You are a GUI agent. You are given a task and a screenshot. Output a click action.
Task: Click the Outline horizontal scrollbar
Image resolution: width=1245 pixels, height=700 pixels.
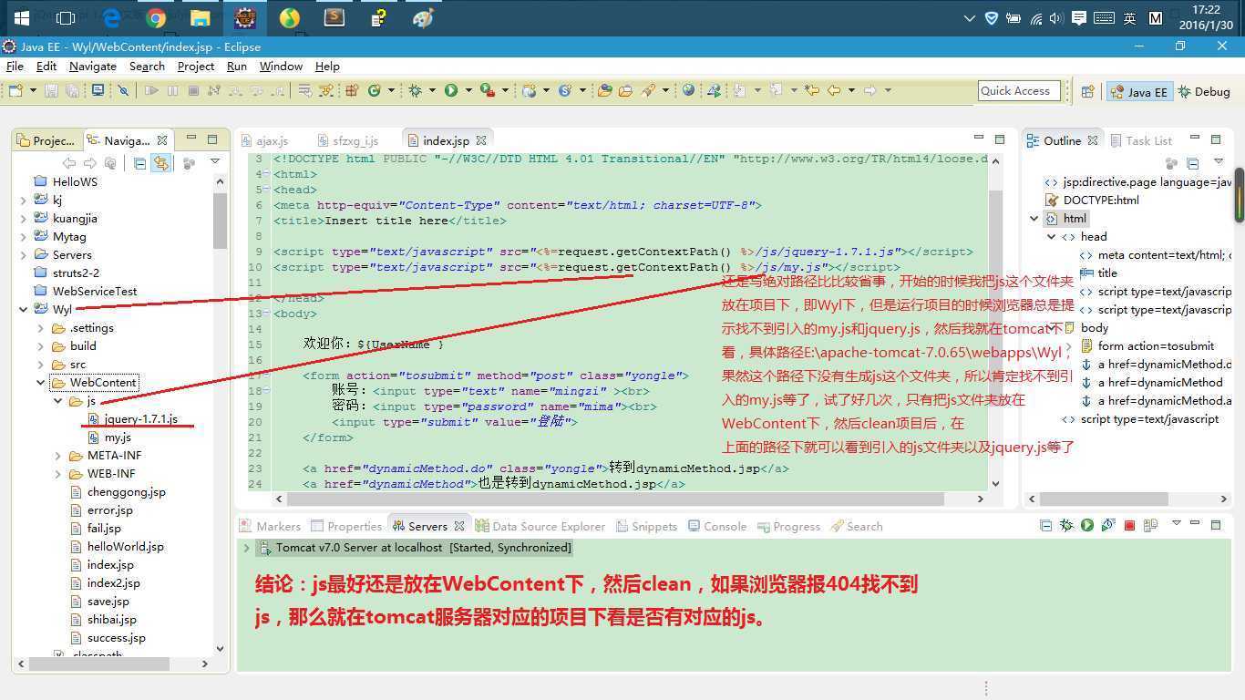click(x=1105, y=499)
